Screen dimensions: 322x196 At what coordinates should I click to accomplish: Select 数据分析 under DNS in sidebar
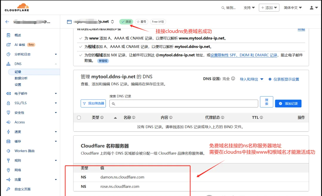(21, 78)
